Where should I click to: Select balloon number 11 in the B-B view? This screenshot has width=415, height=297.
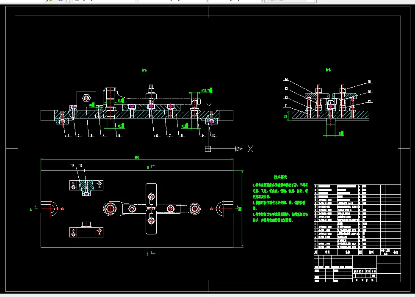click(x=286, y=105)
